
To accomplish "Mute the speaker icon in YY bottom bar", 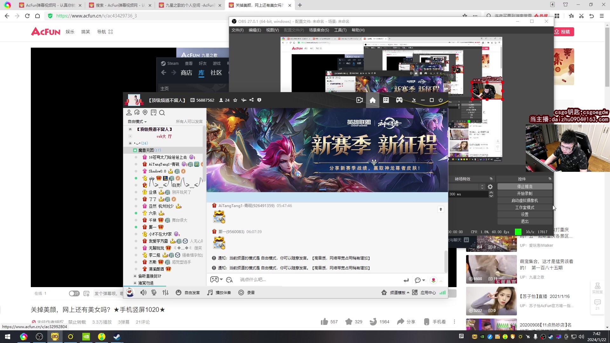I will (x=143, y=293).
